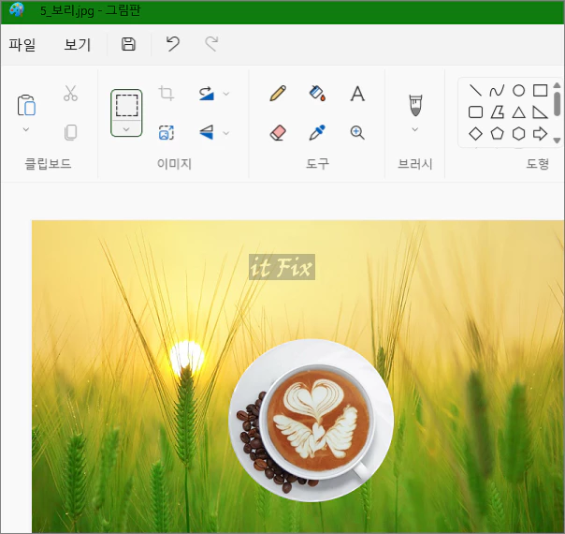Select the Text tool
565x534 pixels.
click(357, 94)
